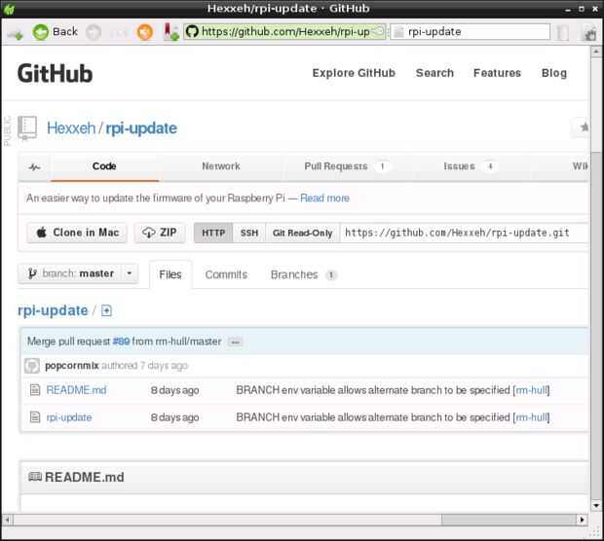Viewport: 604px width, 541px height.
Task: Open pull request #89 link
Action: pos(121,342)
